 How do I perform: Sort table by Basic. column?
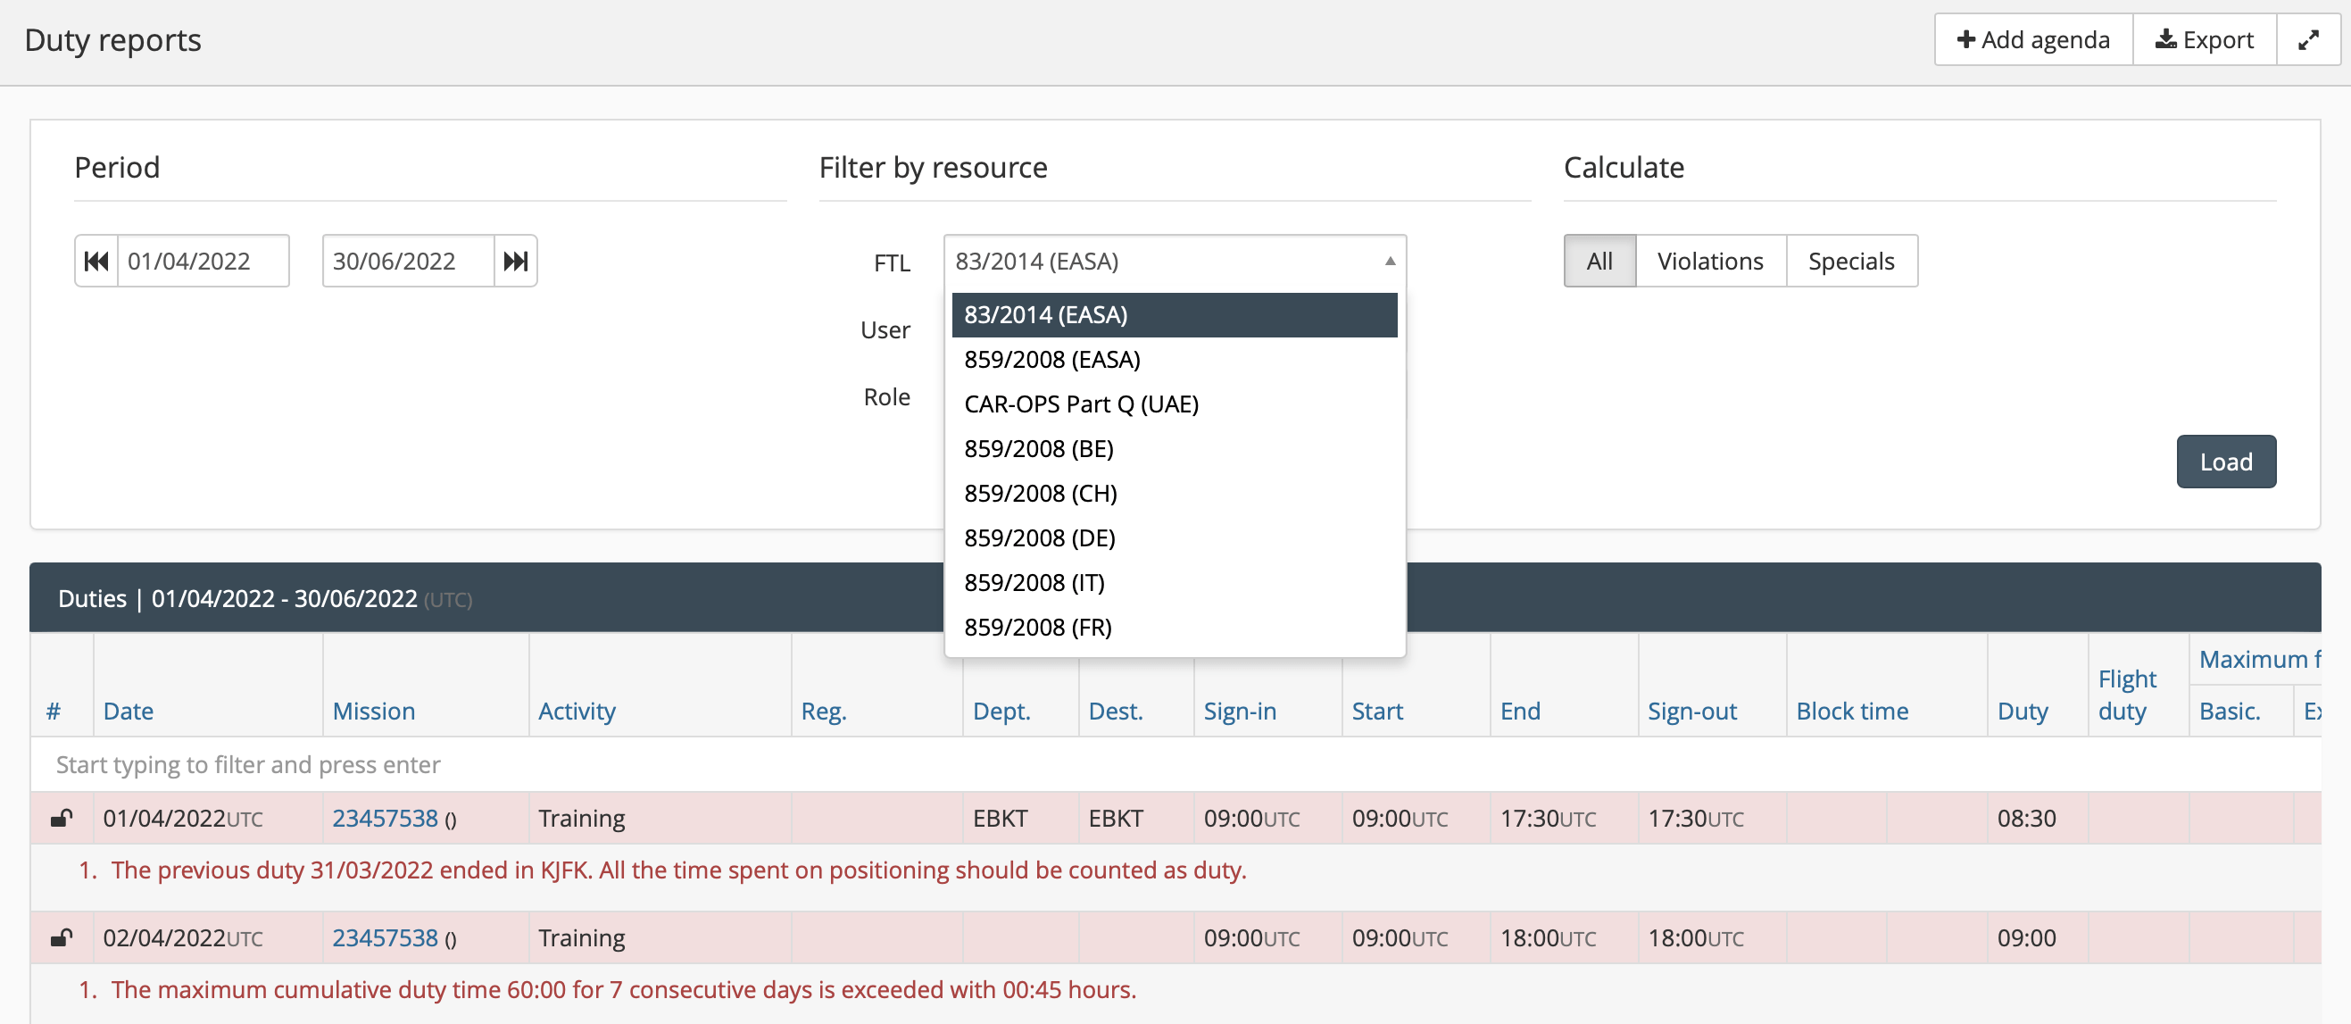coord(2230,711)
